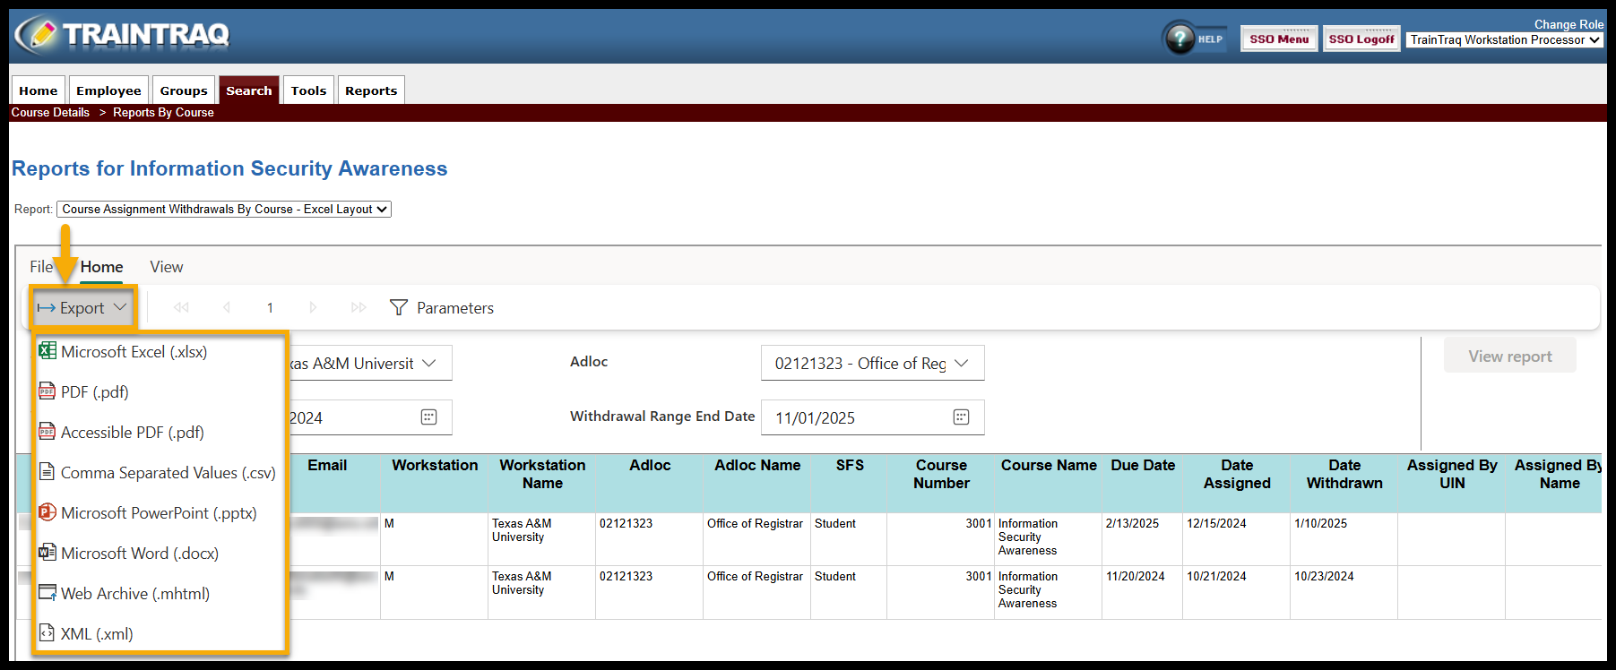Click the SSO Logoff button
This screenshot has height=670, width=1616.
(1361, 39)
